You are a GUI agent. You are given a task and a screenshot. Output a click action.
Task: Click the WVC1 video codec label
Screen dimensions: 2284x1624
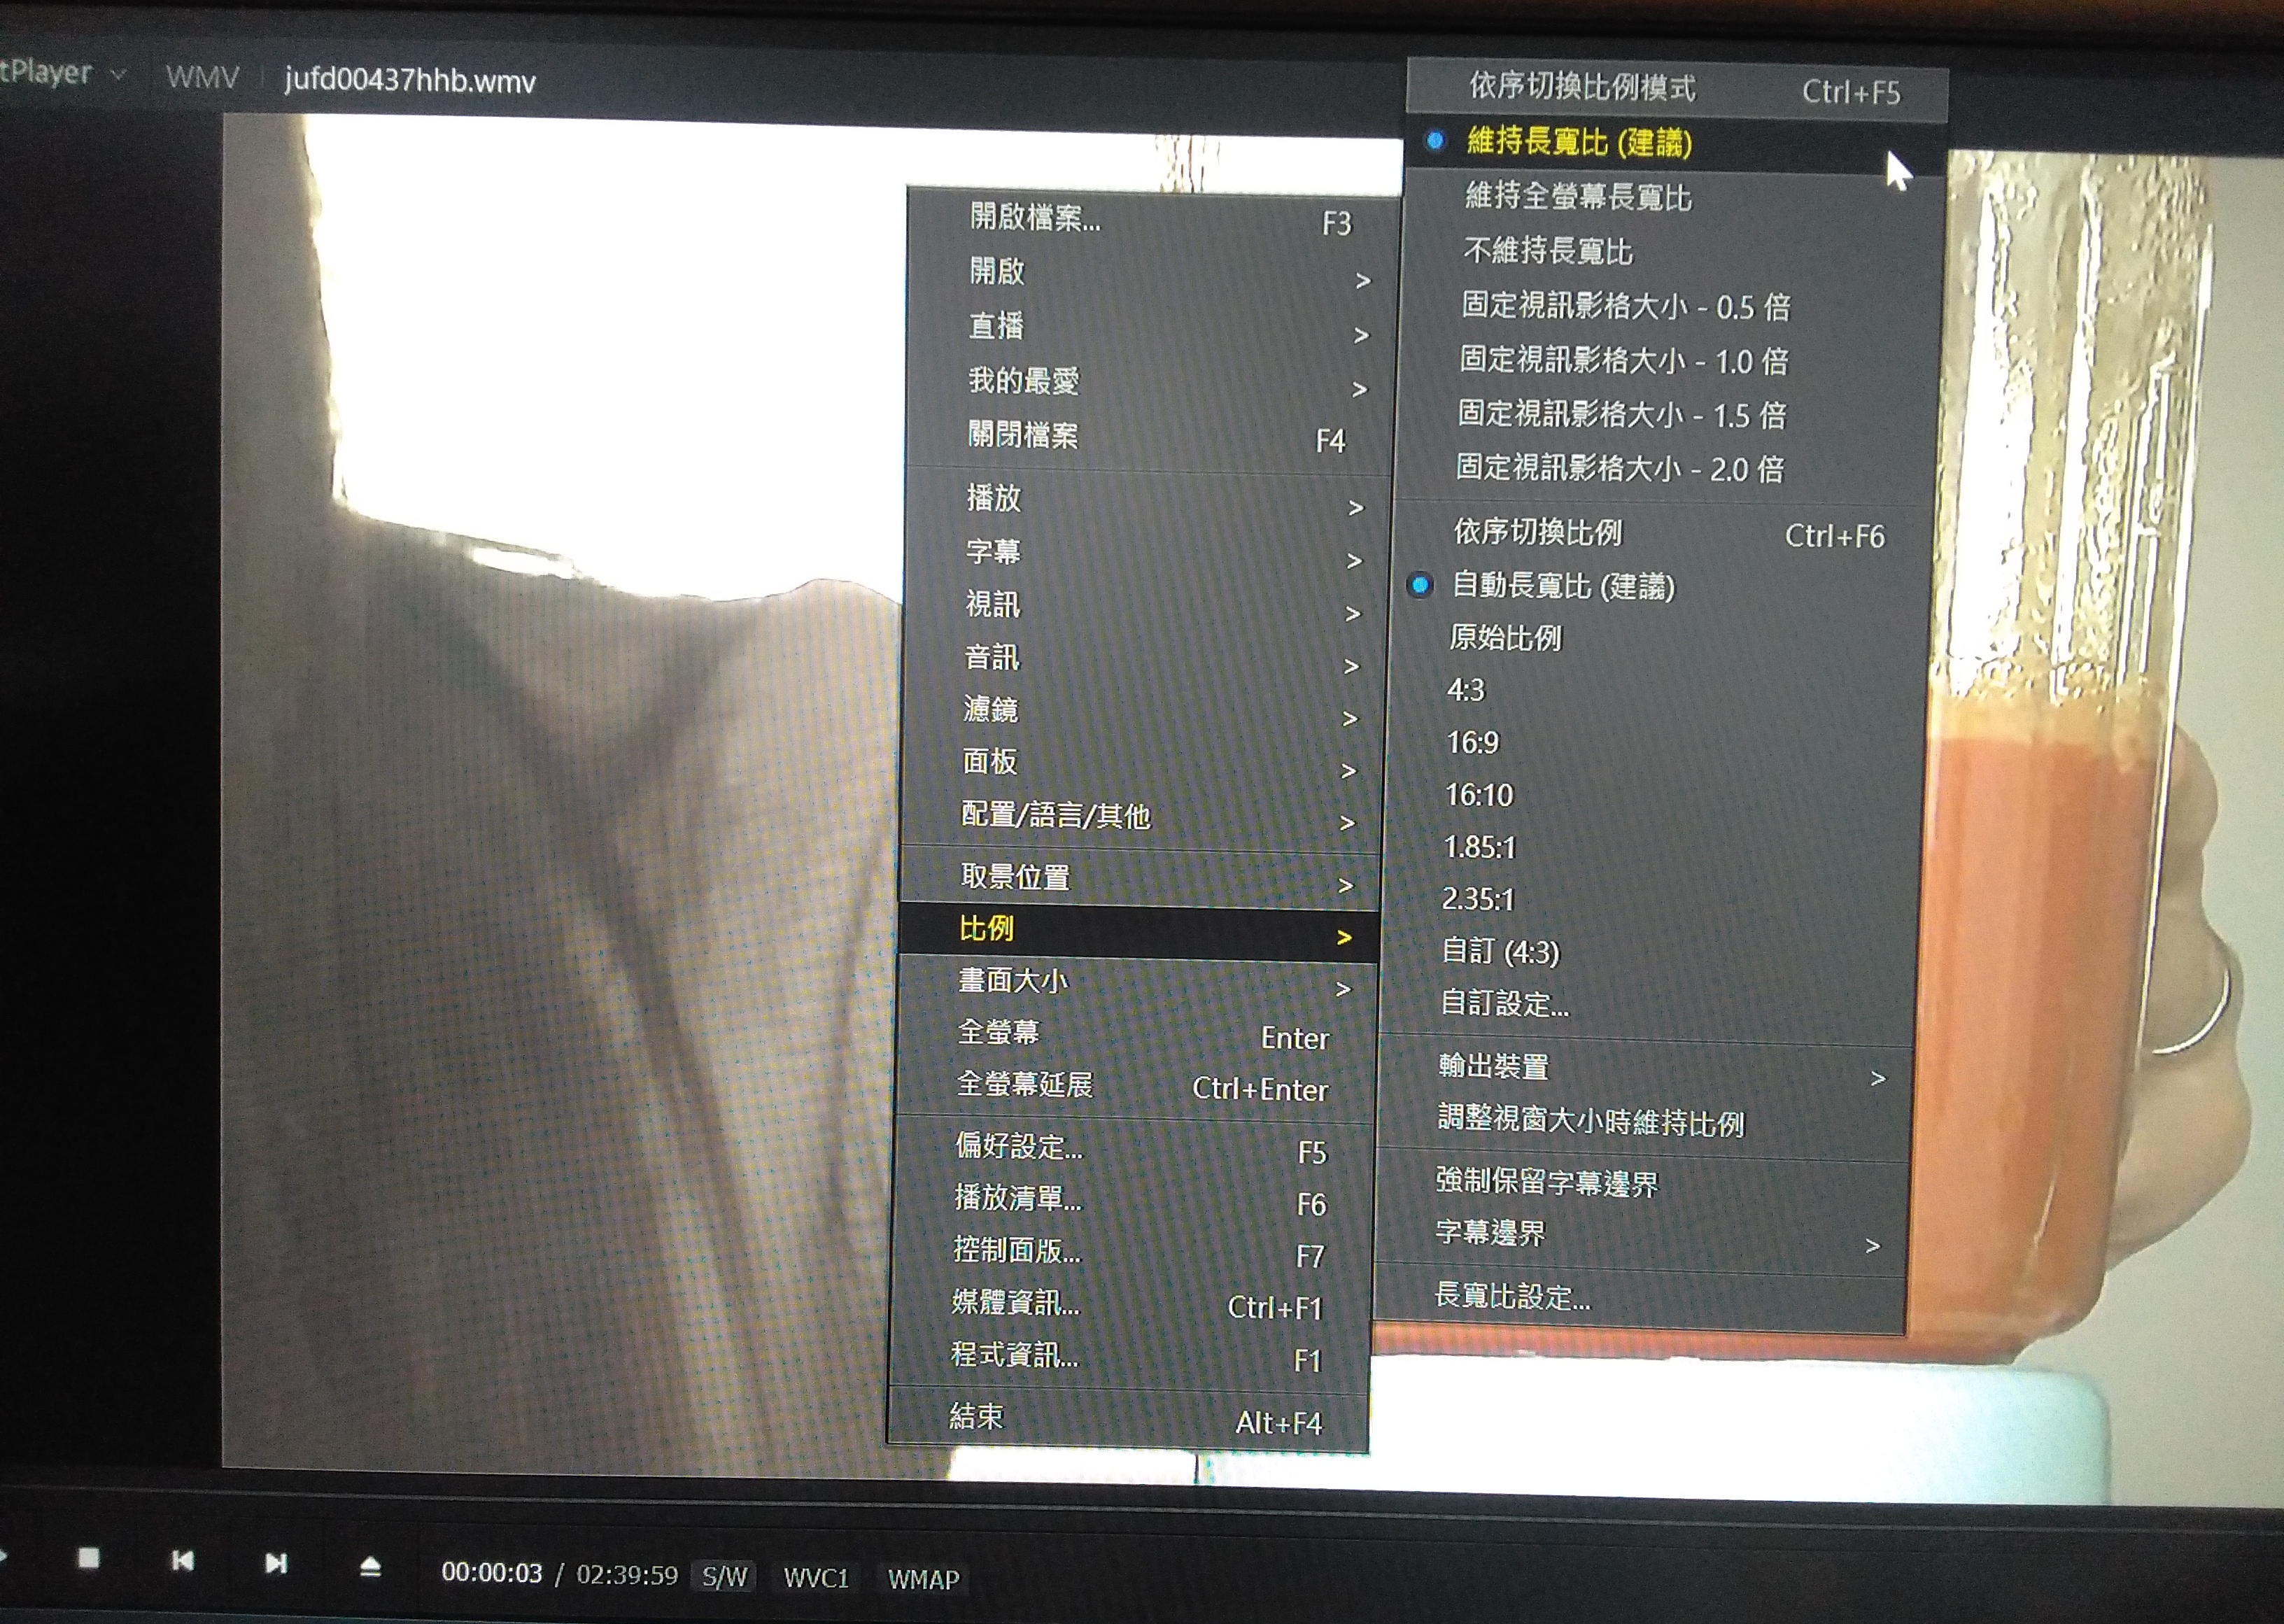816,1578
